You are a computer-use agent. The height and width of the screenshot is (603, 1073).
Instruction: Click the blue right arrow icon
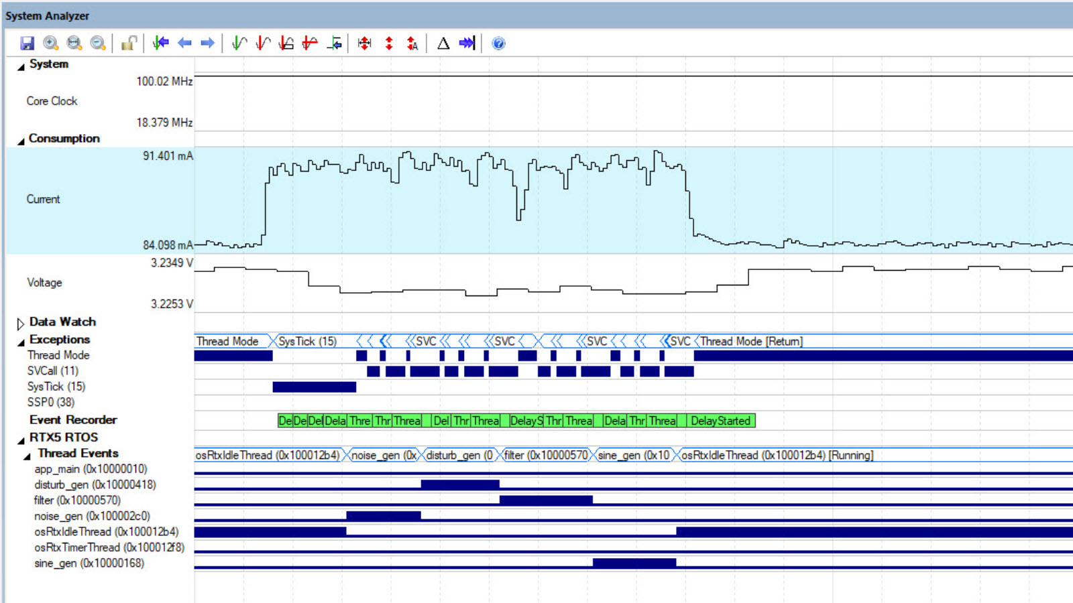pos(208,44)
